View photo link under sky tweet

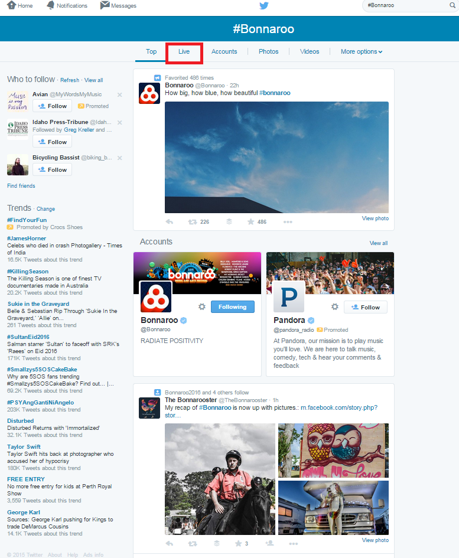(x=375, y=218)
